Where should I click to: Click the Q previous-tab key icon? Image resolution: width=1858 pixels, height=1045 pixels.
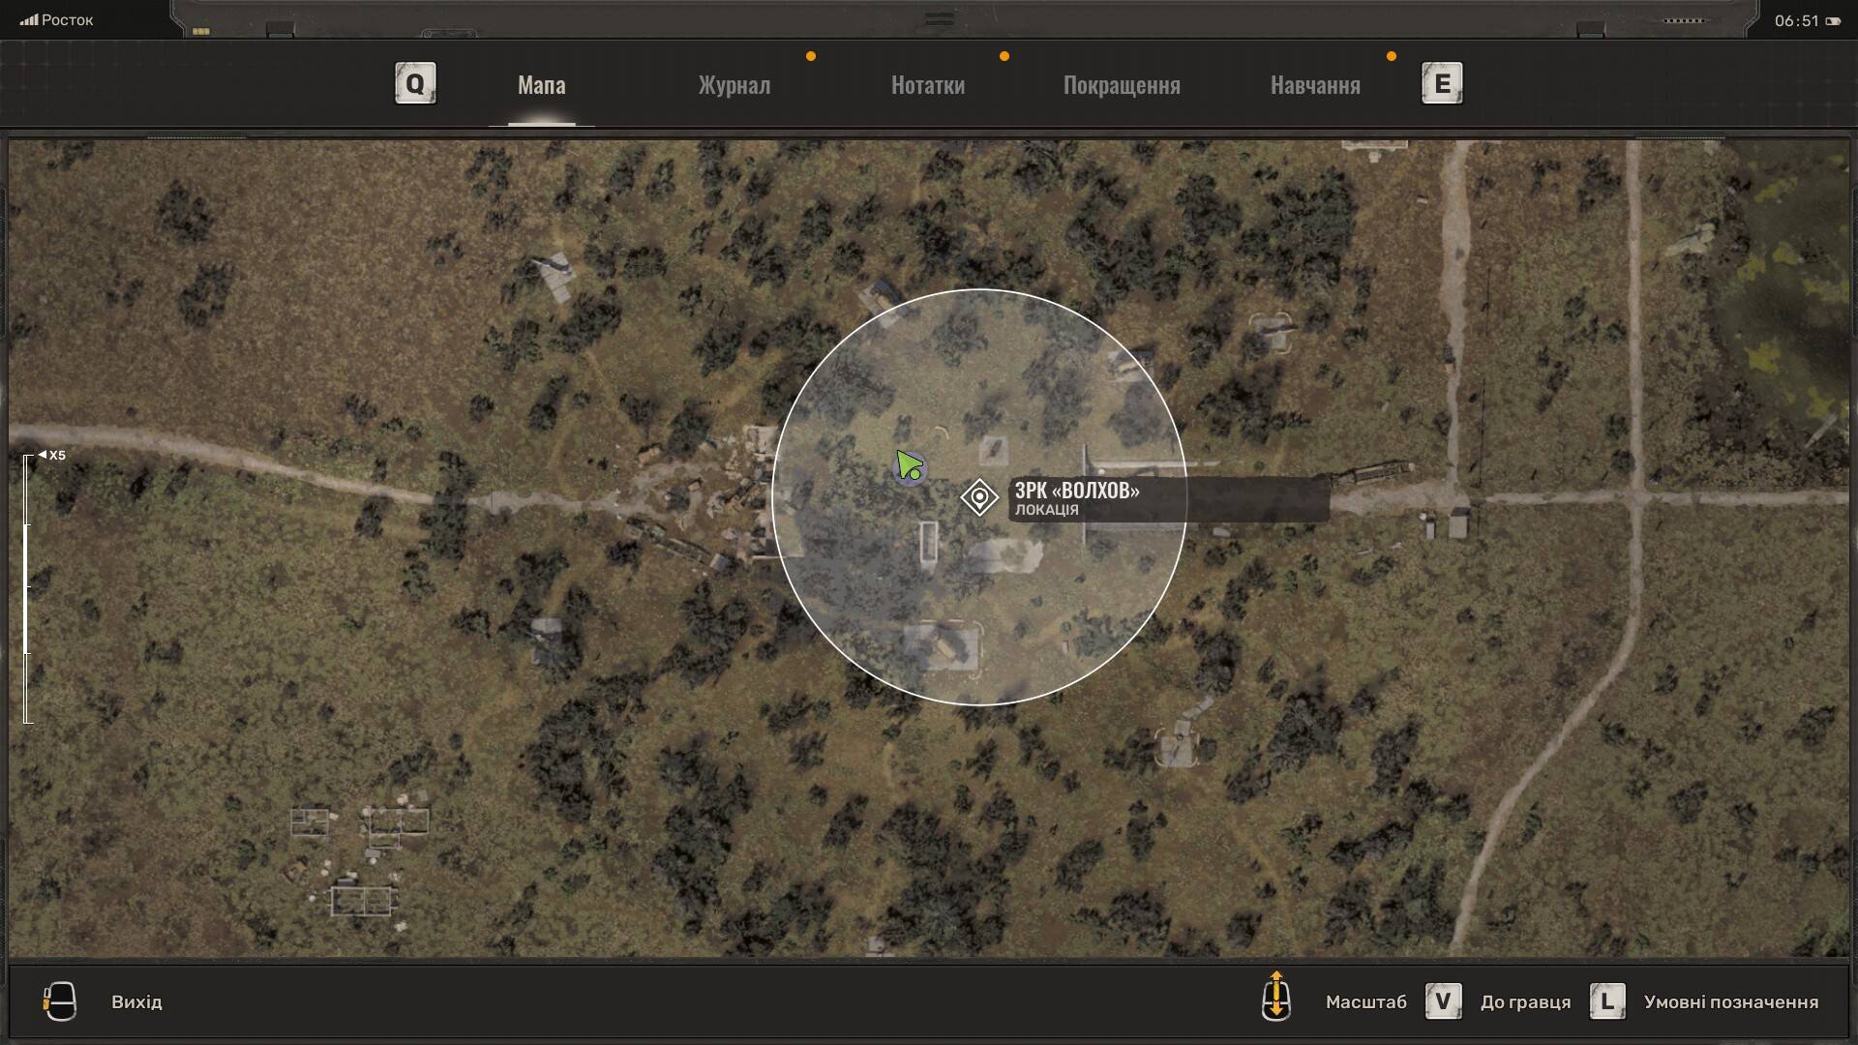(x=415, y=83)
